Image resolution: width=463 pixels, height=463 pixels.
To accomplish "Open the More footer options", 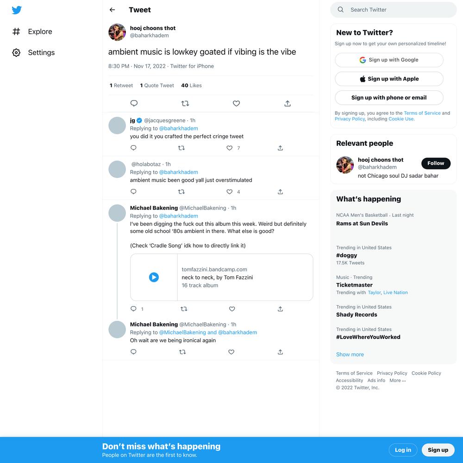I will coord(397,380).
